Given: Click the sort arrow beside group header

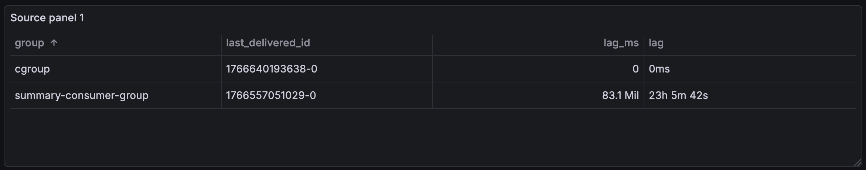Looking at the screenshot, I should [54, 43].
